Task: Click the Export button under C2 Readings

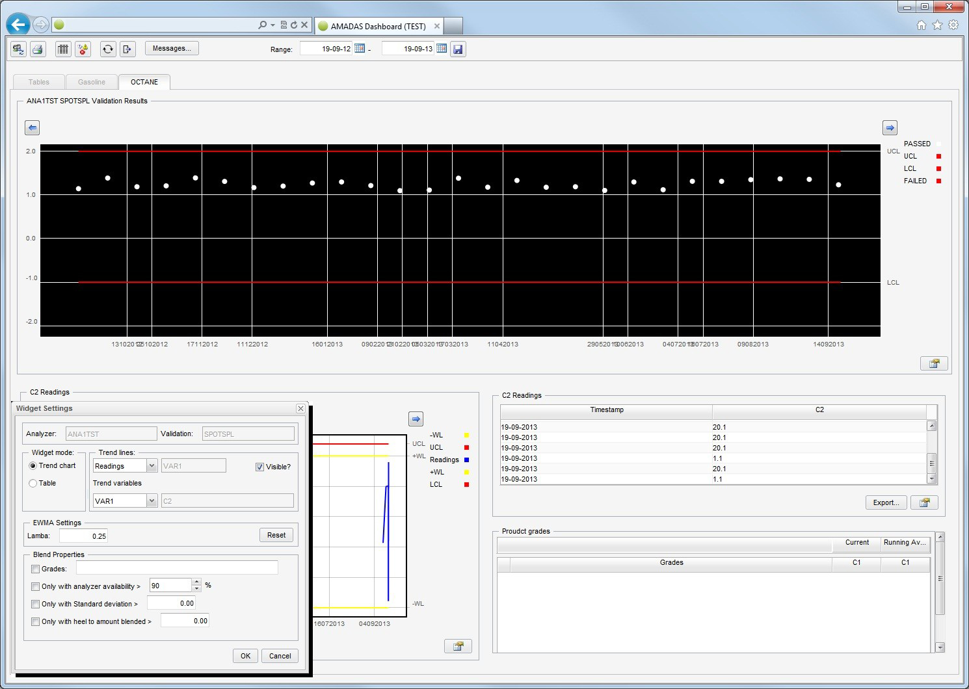Action: tap(886, 502)
